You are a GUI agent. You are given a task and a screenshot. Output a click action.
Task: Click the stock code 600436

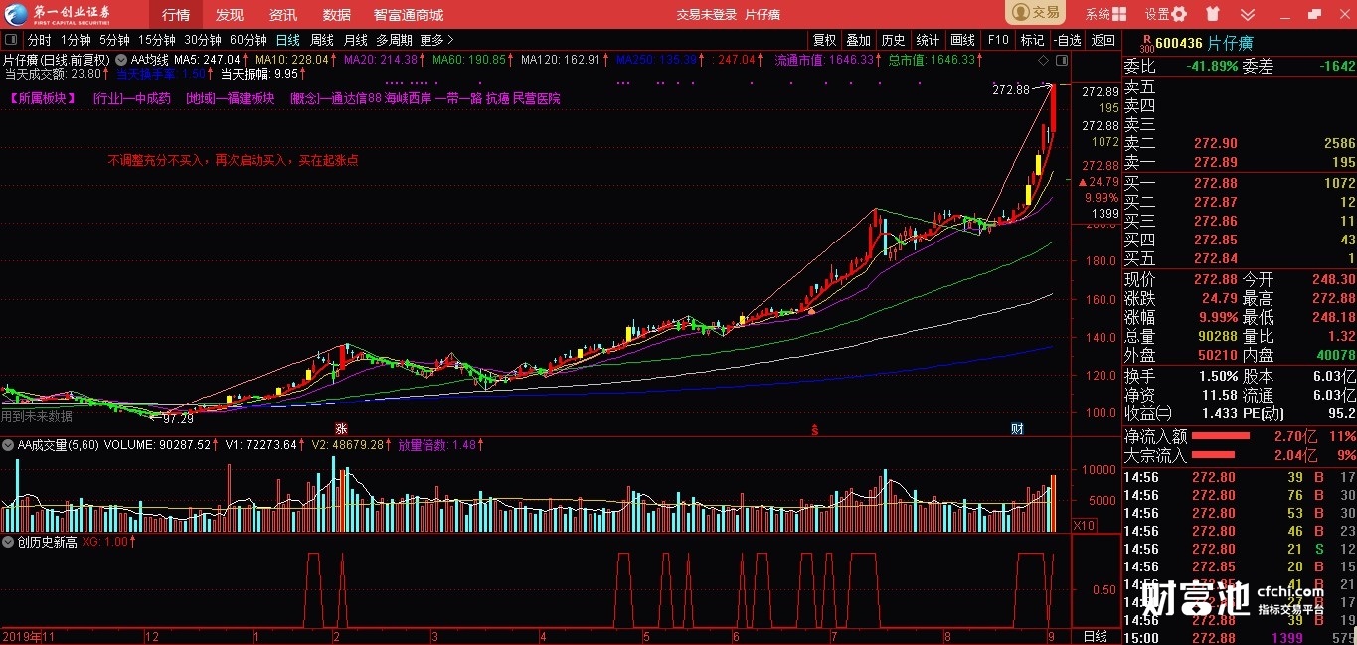pos(1179,43)
